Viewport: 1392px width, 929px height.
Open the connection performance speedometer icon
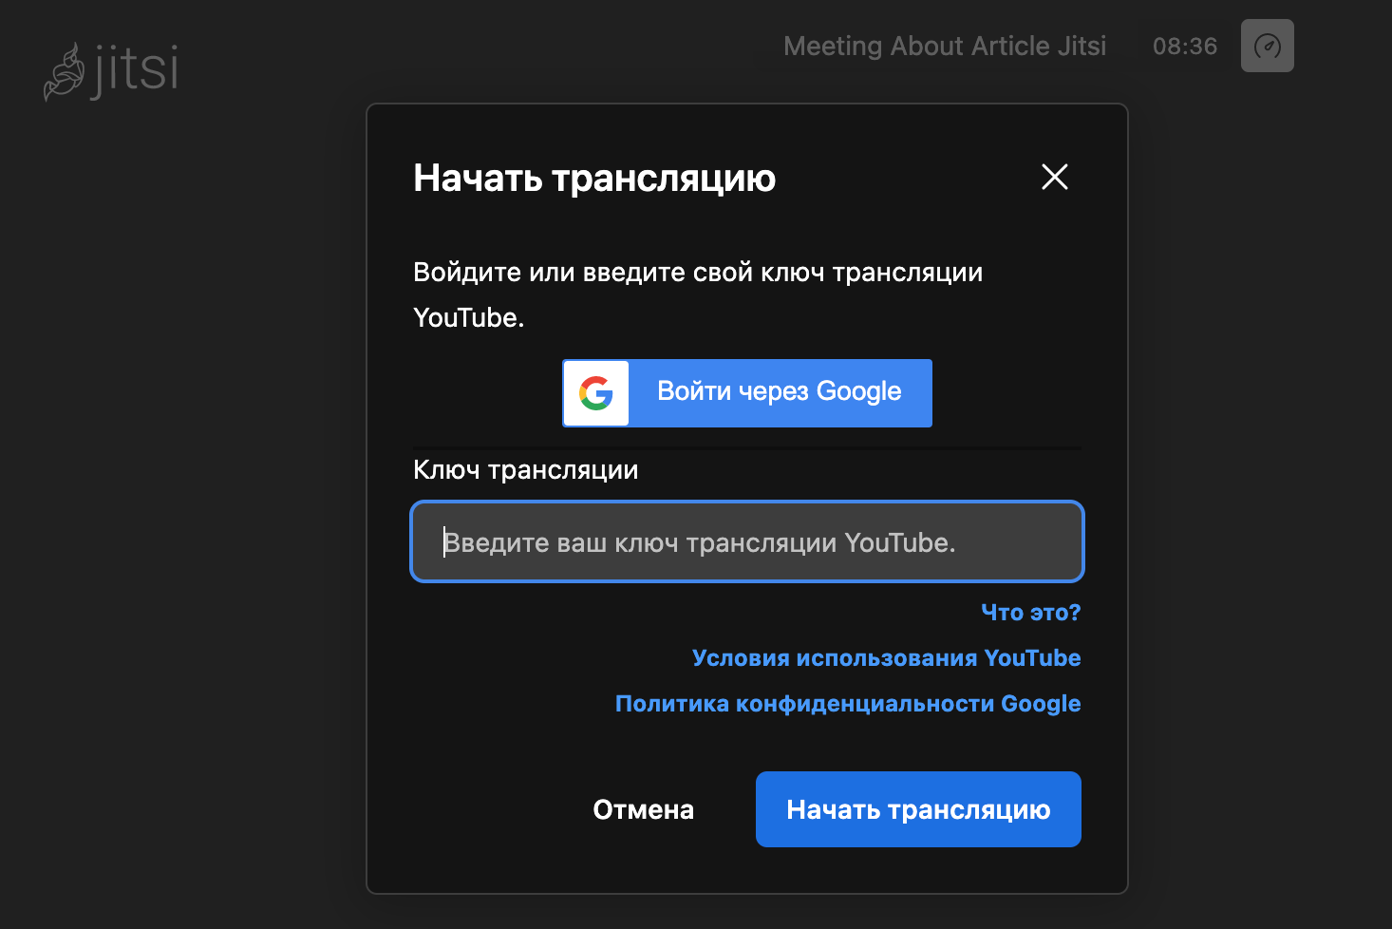1267,46
